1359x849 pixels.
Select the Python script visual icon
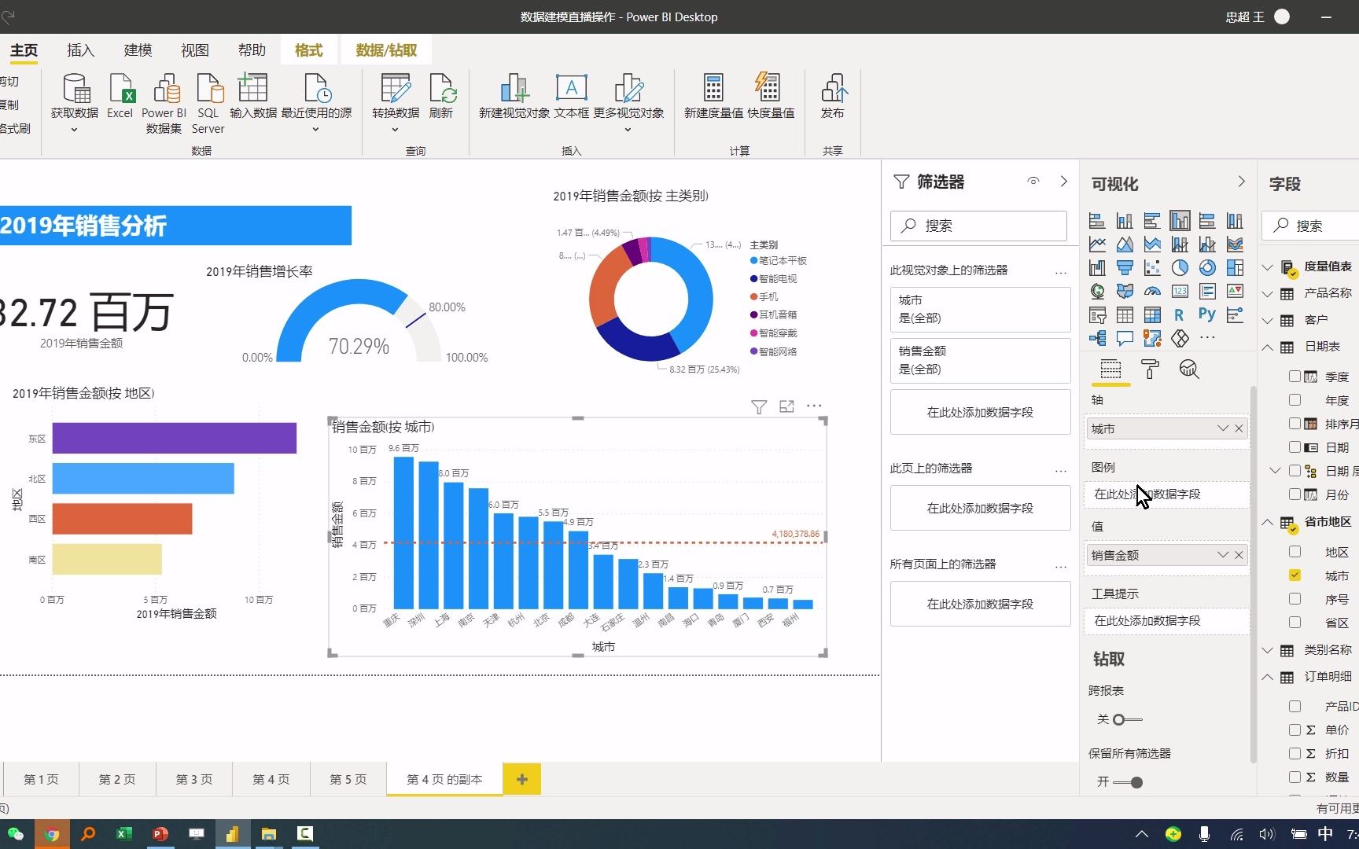(1207, 314)
